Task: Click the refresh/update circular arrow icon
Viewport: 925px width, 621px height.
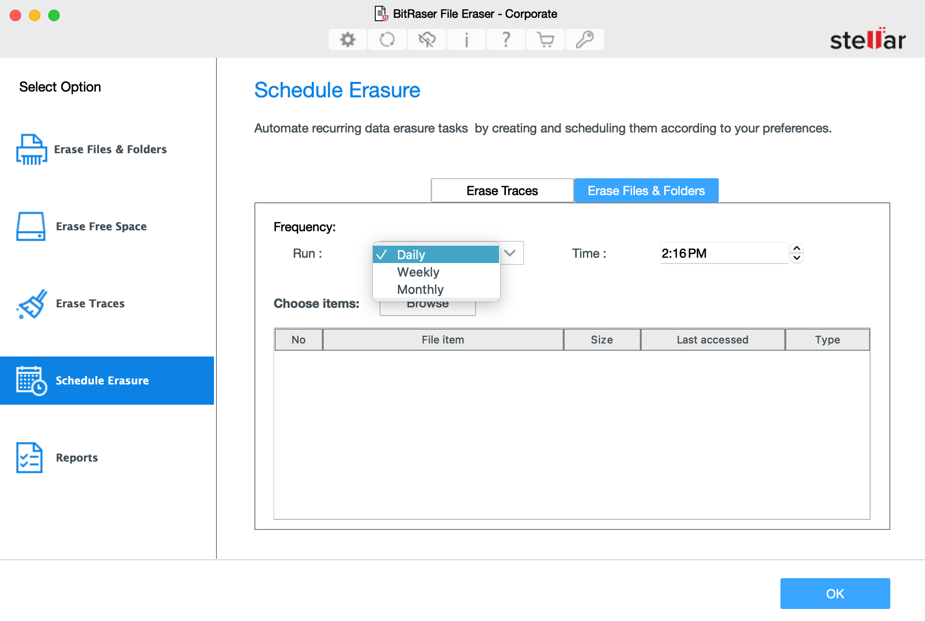Action: 387,40
